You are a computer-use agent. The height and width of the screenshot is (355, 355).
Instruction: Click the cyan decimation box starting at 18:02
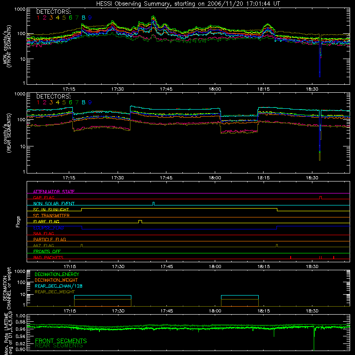pyautogui.click(x=240, y=297)
